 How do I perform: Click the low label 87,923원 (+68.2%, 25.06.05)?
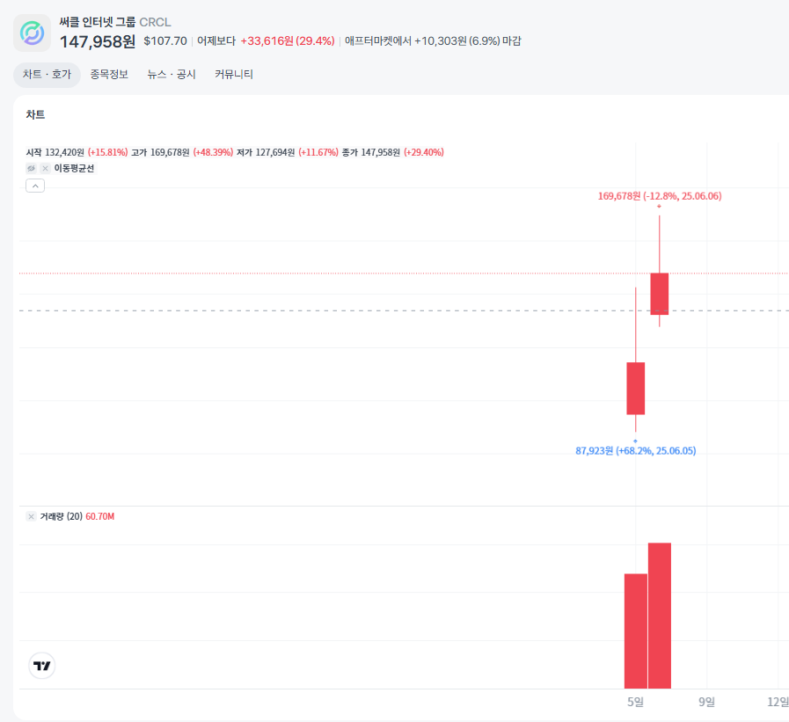(x=636, y=450)
